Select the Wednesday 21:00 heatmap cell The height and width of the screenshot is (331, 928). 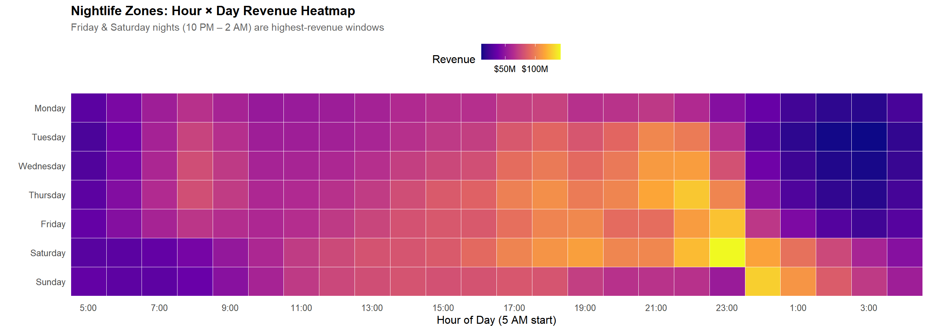[656, 166]
